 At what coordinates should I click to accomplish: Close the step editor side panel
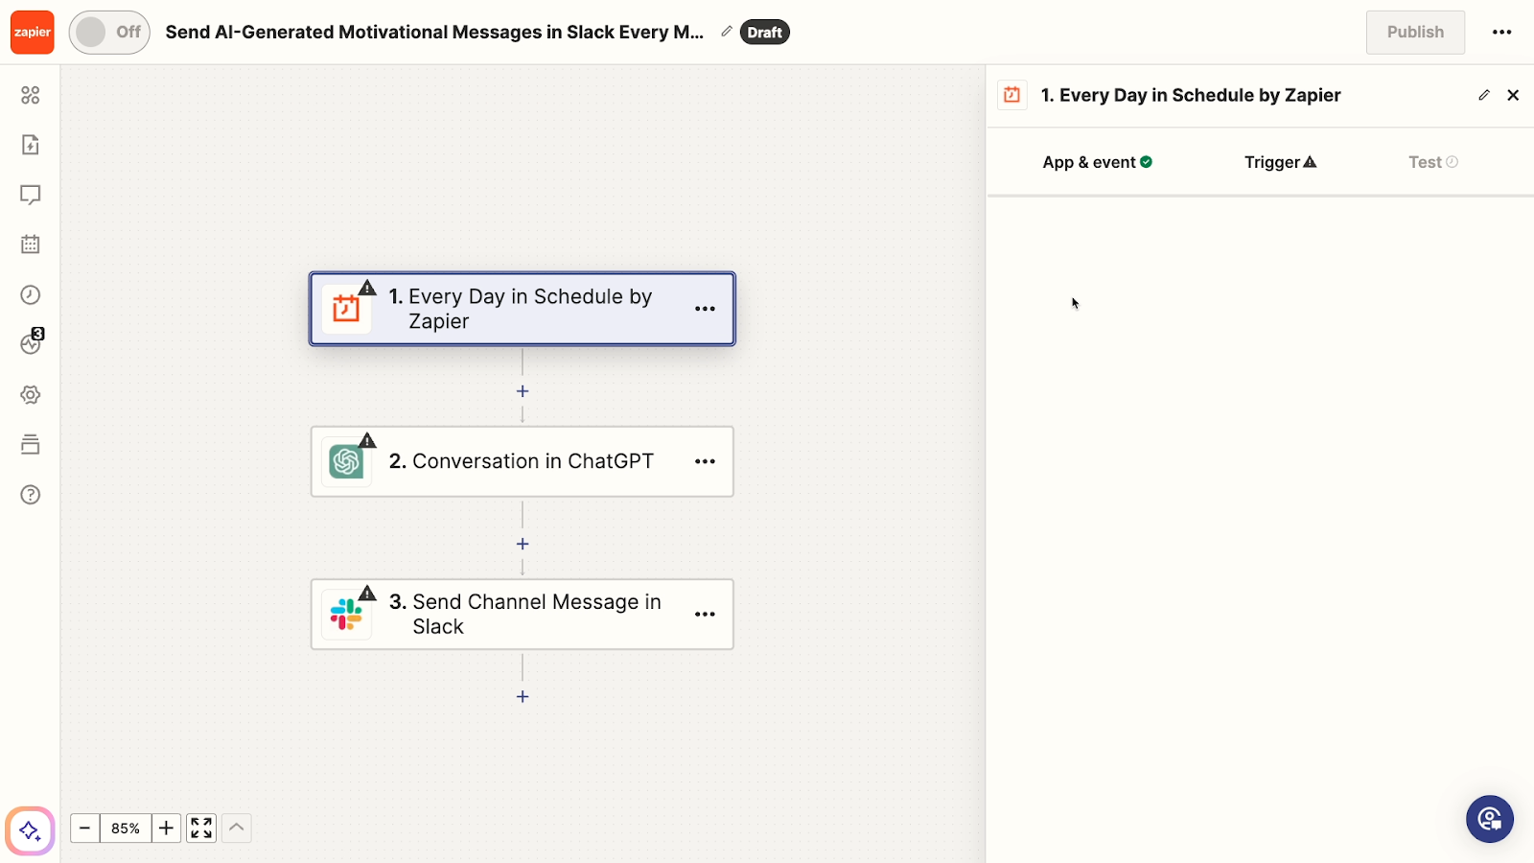1513,95
